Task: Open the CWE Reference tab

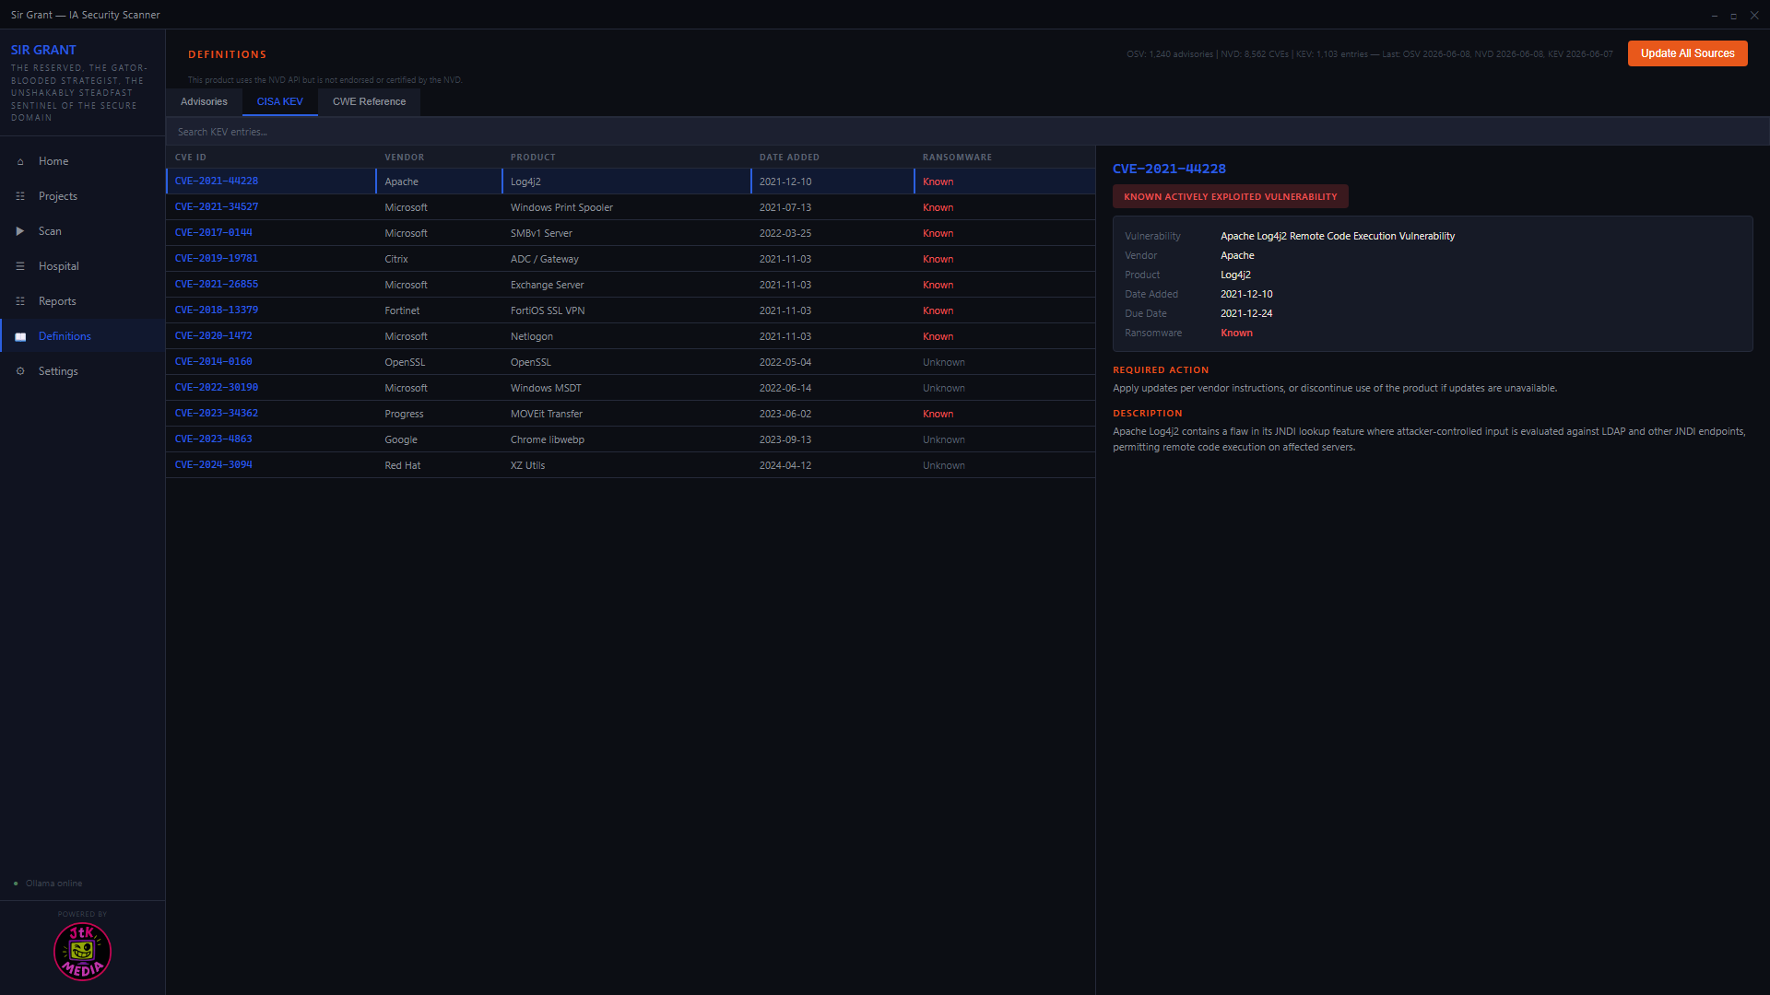Action: pyautogui.click(x=369, y=101)
